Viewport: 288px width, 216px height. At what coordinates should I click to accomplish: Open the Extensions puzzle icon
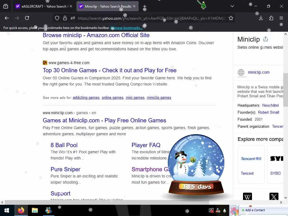click(271, 18)
